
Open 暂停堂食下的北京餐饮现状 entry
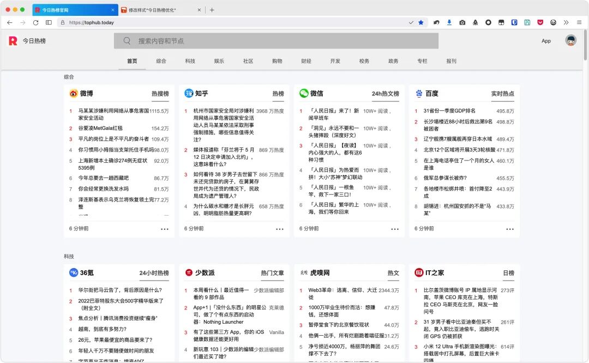[339, 325]
